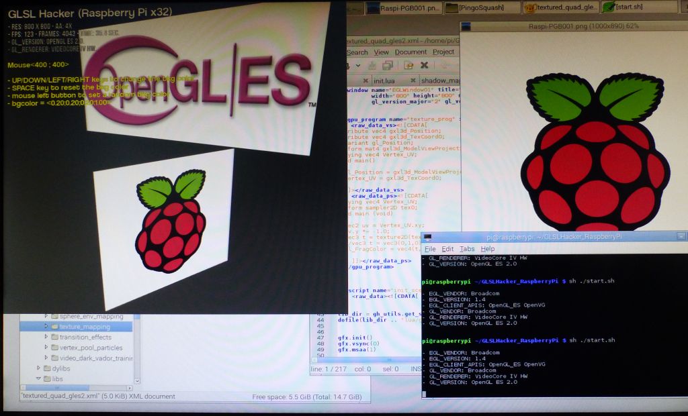Viewport: 688px width, 416px height.
Task: Open the Document menu in Geany
Action: (x=411, y=52)
